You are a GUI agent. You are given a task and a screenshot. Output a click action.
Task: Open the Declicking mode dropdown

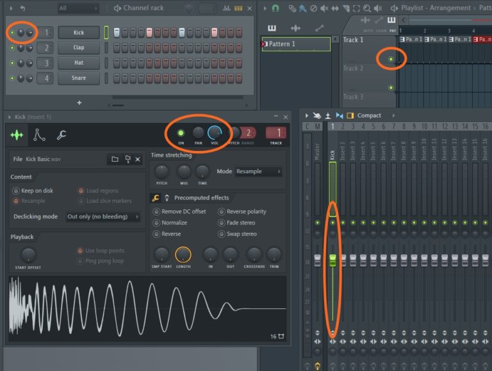pyautogui.click(x=104, y=216)
